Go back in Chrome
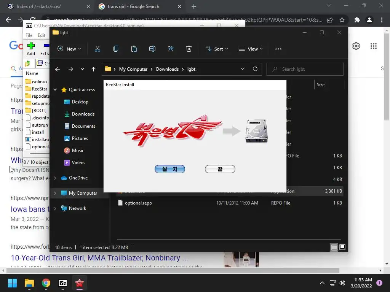Viewport: 390px width, 292px height. 8,20
